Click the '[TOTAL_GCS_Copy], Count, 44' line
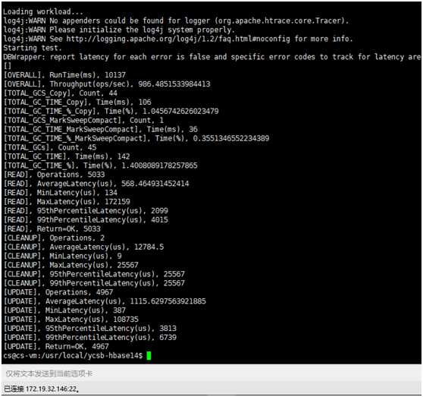This screenshot has width=423, height=397. click(x=60, y=93)
